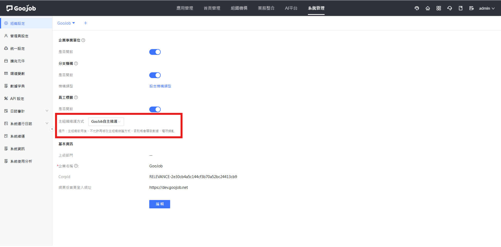Open the admin user menu
The height and width of the screenshot is (247, 501).
point(487,8)
